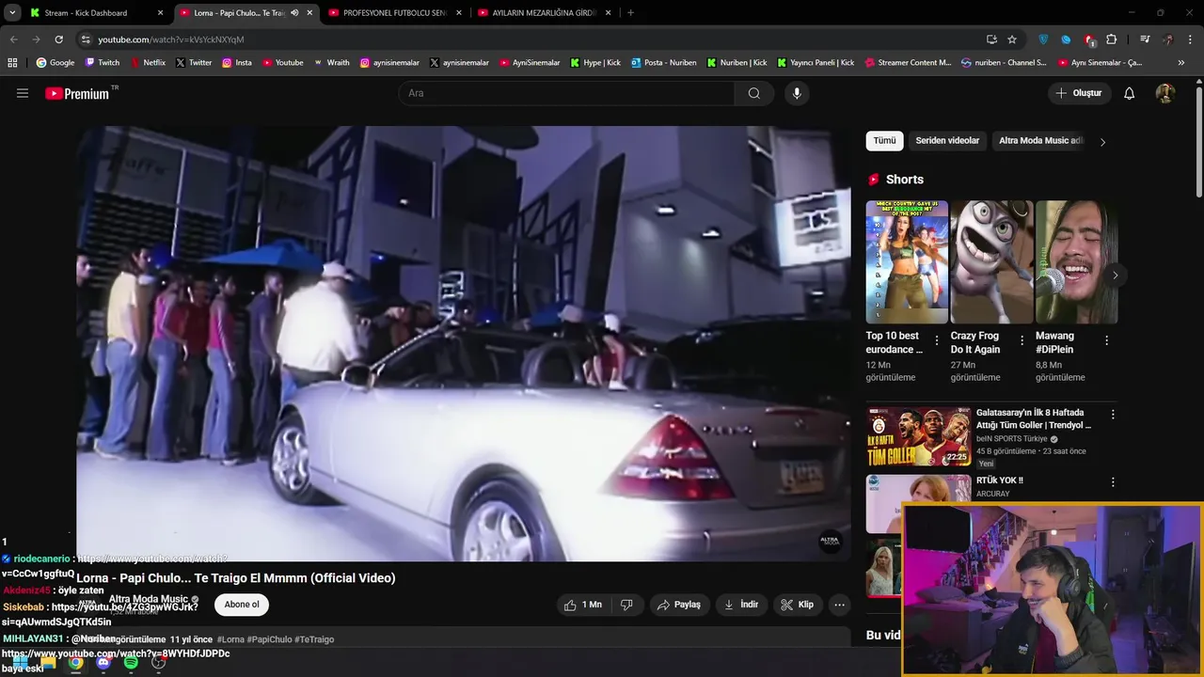Open the browser extensions puzzle icon

(1112, 39)
